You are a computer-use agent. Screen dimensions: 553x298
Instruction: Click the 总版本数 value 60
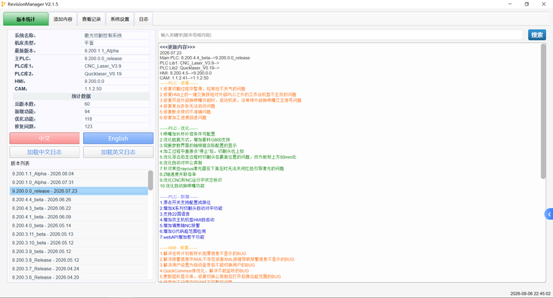115,104
